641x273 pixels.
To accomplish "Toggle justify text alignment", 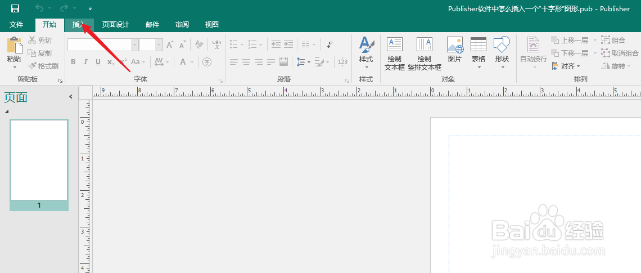I will click(271, 62).
